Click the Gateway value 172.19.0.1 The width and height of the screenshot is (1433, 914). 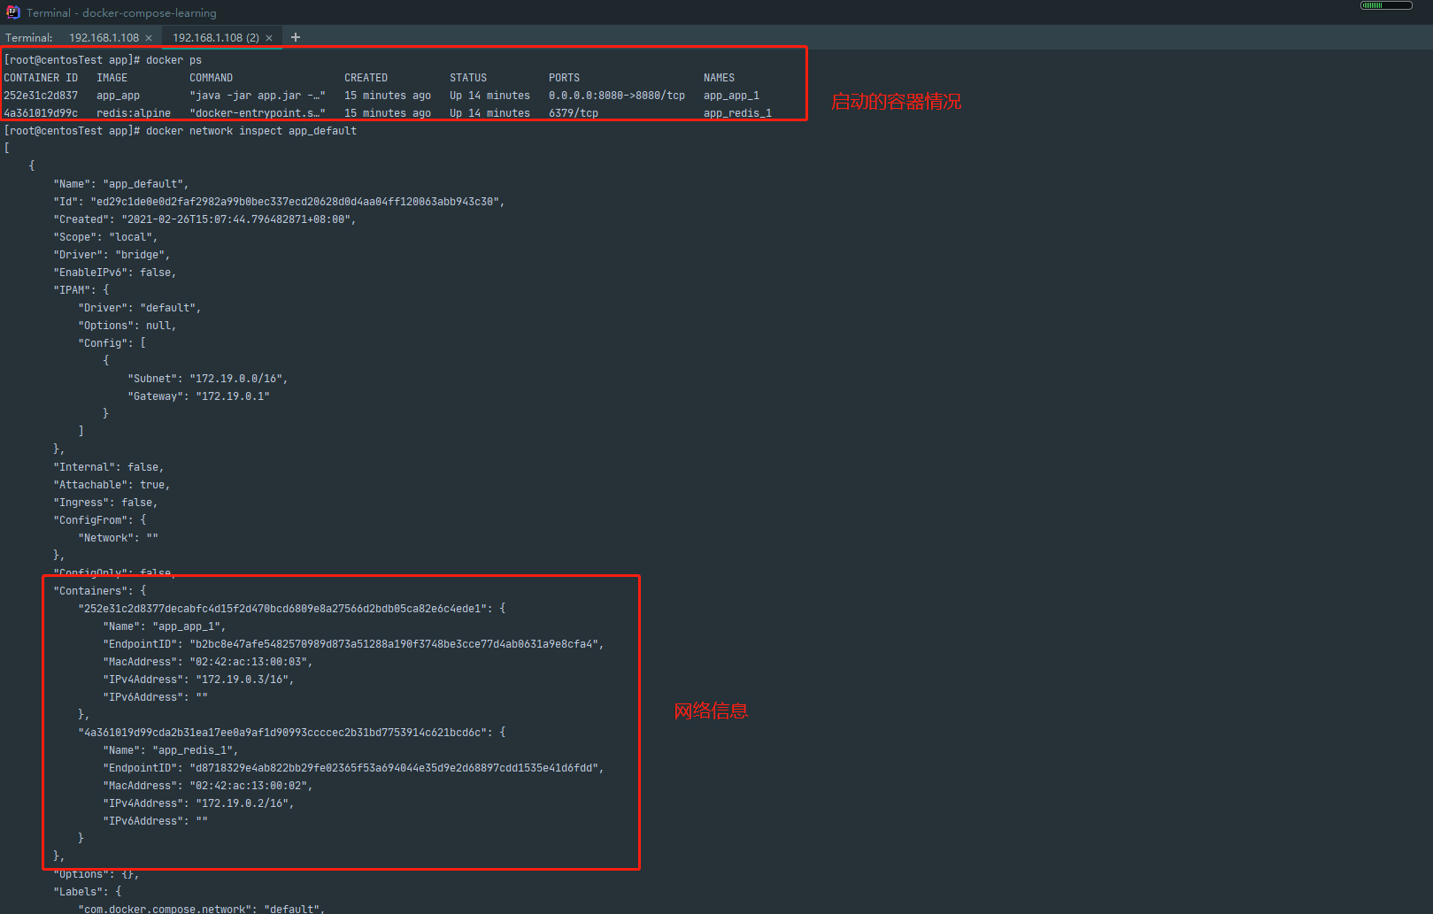click(x=232, y=396)
